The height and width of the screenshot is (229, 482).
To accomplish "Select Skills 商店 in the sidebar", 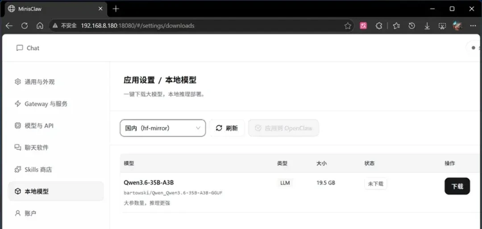I will tap(56, 169).
